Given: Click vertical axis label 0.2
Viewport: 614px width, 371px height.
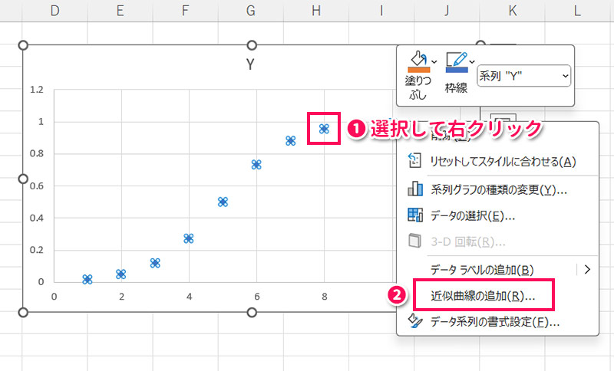Looking at the screenshot, I should click(x=37, y=250).
